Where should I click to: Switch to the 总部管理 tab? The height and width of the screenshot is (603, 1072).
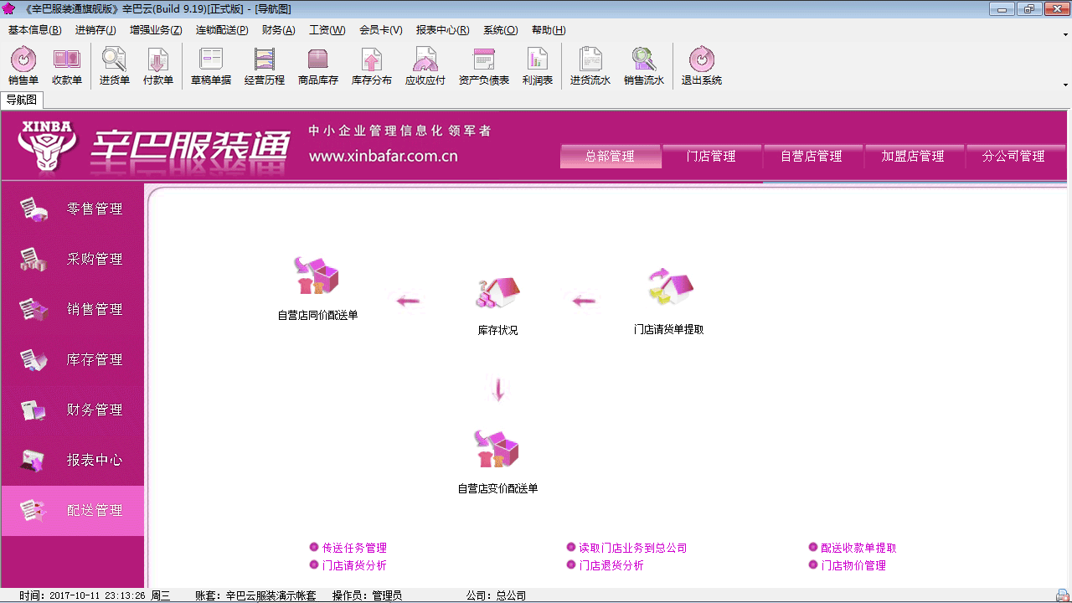click(611, 157)
